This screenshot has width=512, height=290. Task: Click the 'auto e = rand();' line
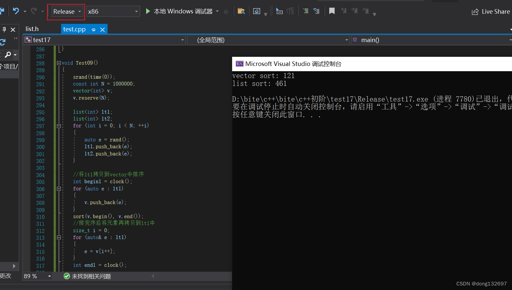pyautogui.click(x=107, y=140)
